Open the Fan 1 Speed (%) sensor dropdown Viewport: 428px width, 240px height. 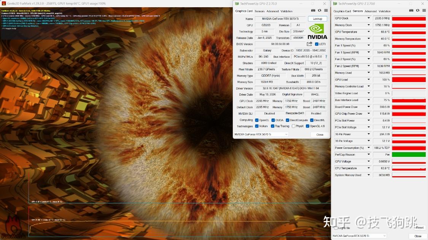coord(369,46)
